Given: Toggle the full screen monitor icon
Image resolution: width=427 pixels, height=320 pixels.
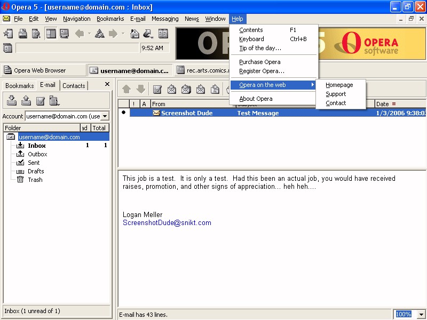Looking at the screenshot, I should [x=65, y=34].
